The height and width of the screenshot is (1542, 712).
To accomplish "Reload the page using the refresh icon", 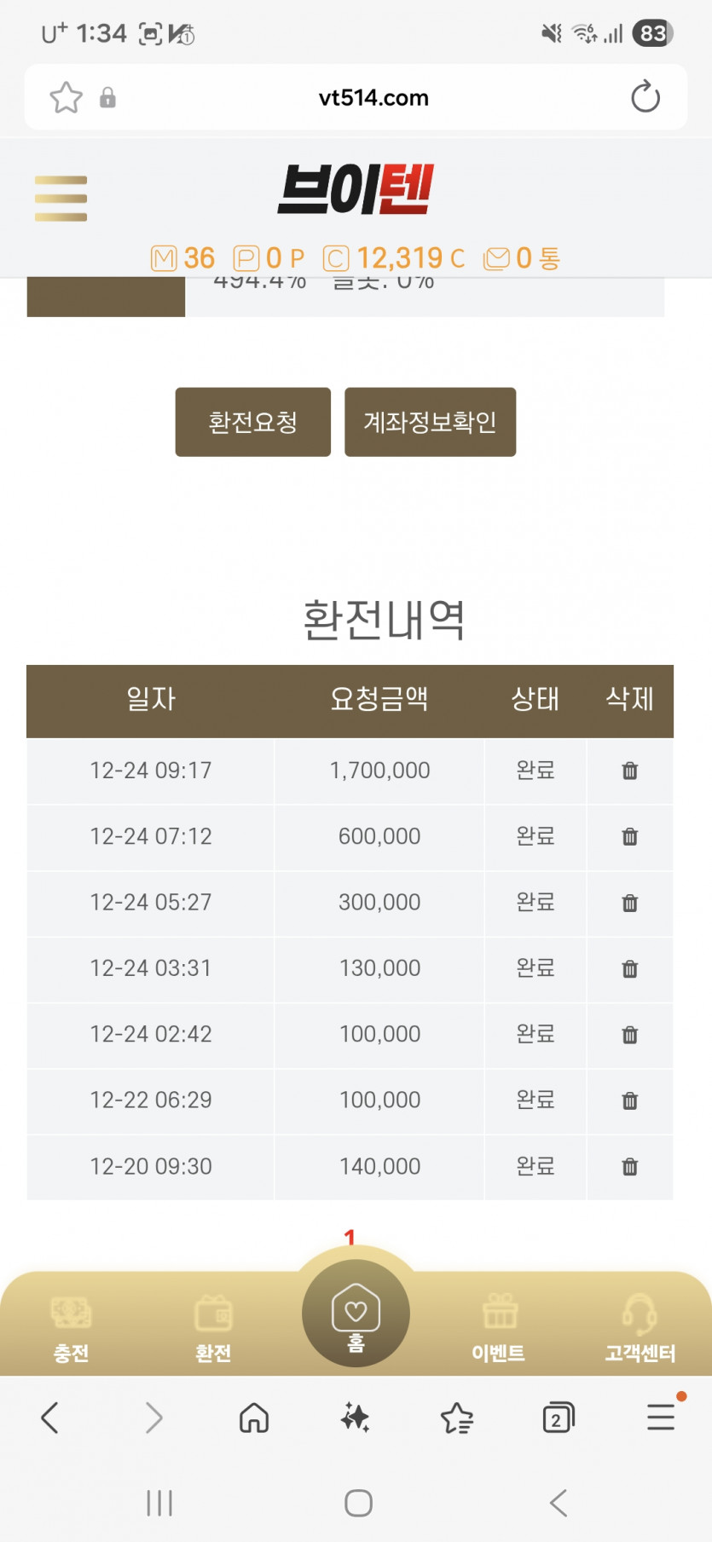I will 645,97.
